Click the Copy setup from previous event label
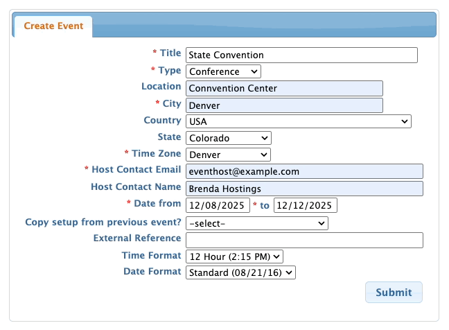 point(103,223)
